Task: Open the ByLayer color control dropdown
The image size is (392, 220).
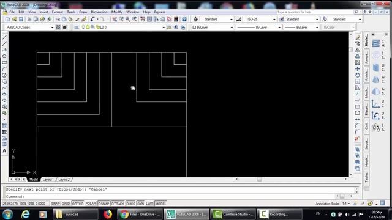Action: click(x=213, y=27)
